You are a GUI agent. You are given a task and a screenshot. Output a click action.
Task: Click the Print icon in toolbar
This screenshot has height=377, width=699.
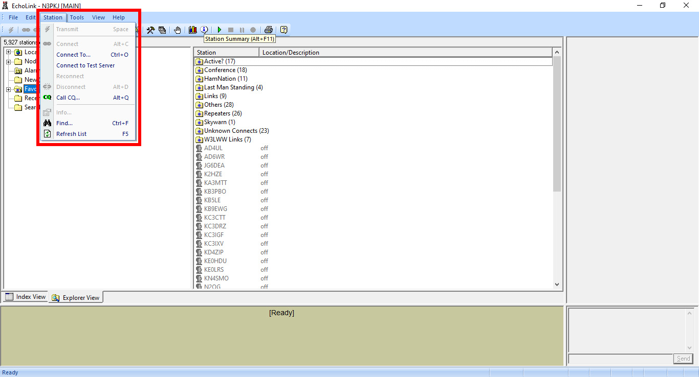(268, 30)
